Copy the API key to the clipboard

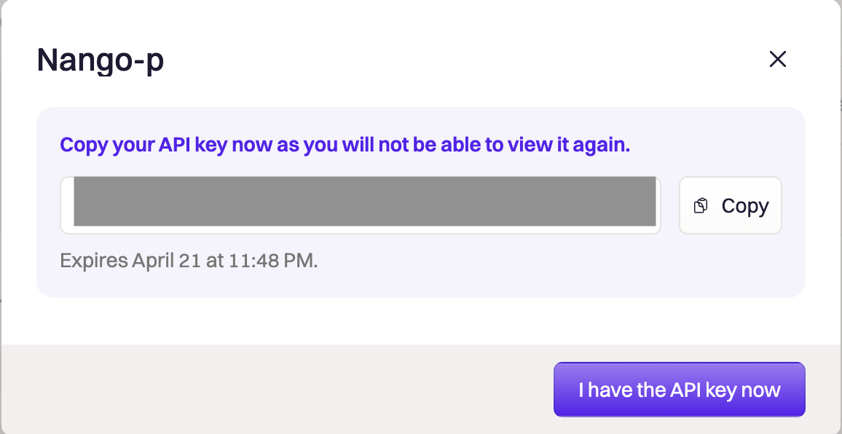731,205
